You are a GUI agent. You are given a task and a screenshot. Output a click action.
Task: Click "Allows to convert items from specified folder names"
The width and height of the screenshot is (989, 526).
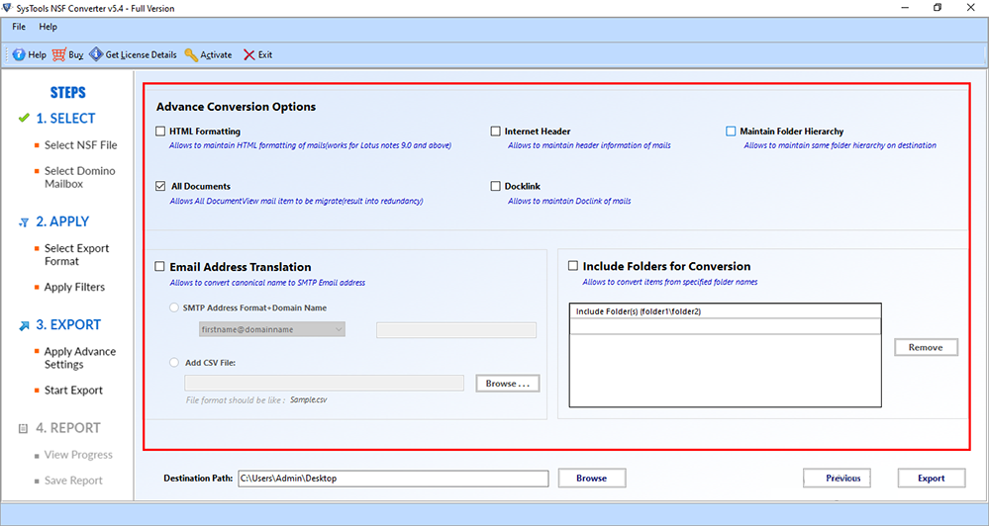coord(670,282)
